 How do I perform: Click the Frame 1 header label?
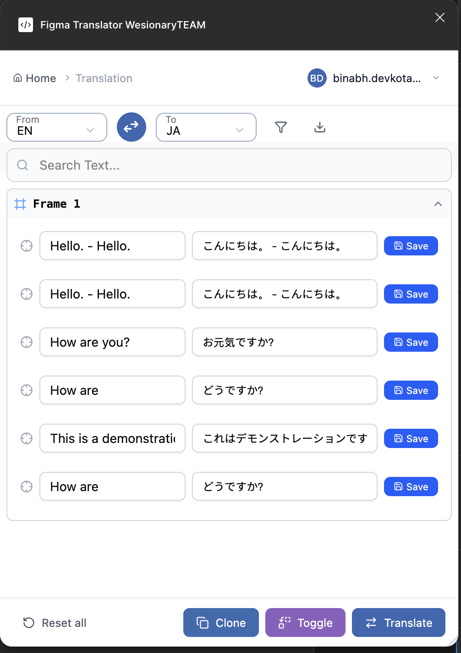tap(57, 204)
